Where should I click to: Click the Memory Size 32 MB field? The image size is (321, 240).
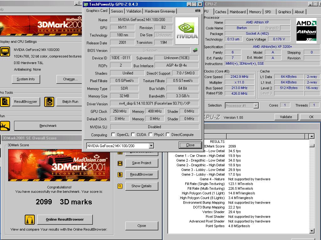(124, 96)
